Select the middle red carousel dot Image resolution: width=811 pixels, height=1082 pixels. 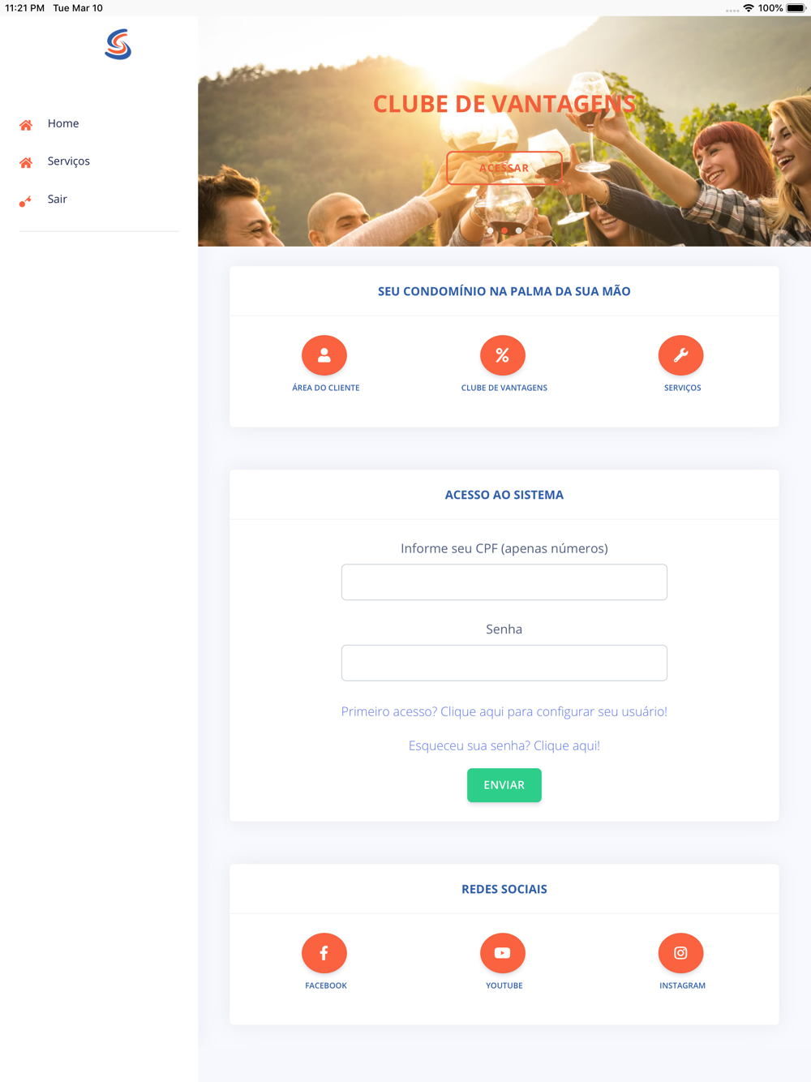tap(504, 230)
